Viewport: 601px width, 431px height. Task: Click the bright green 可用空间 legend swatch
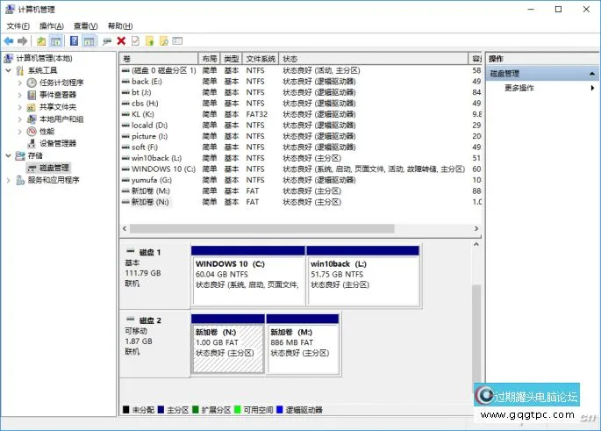[x=237, y=410]
